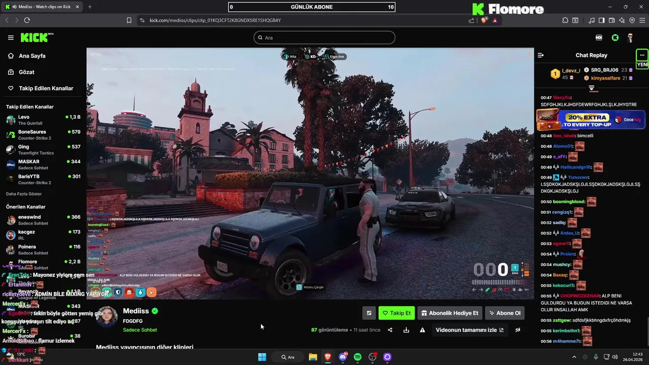Open the BarisYTB channel in the sidebar
Image resolution: width=649 pixels, height=365 pixels.
point(43,179)
